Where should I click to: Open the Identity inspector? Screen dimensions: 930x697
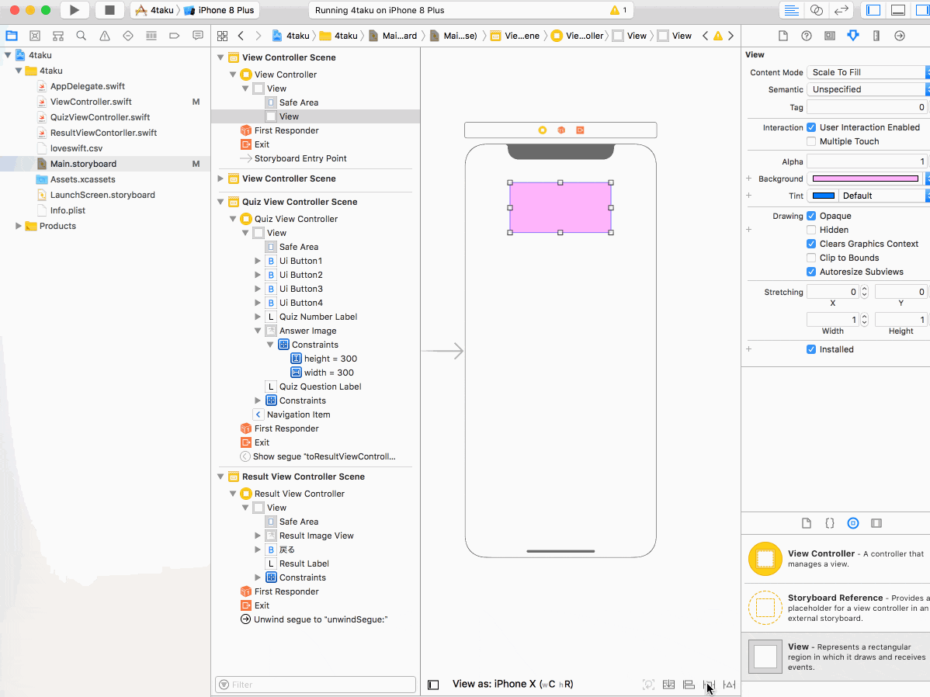[830, 36]
